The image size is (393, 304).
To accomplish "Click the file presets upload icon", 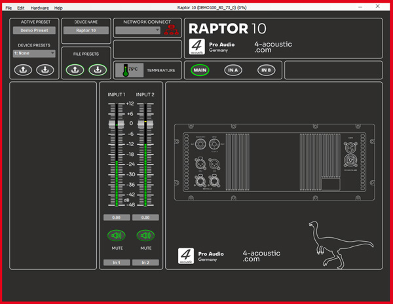I will [x=75, y=69].
